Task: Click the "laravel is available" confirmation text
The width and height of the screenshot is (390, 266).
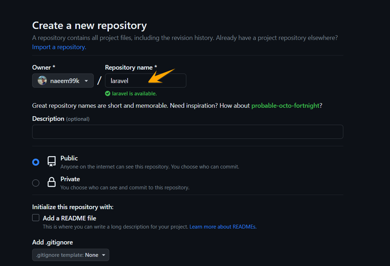Action: pyautogui.click(x=135, y=93)
